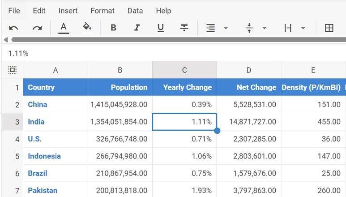Click the Population header cell
Screen dimensions: 346x197
120,87
